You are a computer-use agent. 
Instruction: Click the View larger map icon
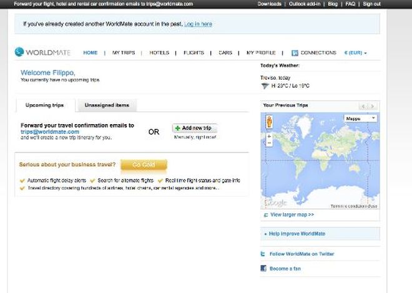point(266,215)
